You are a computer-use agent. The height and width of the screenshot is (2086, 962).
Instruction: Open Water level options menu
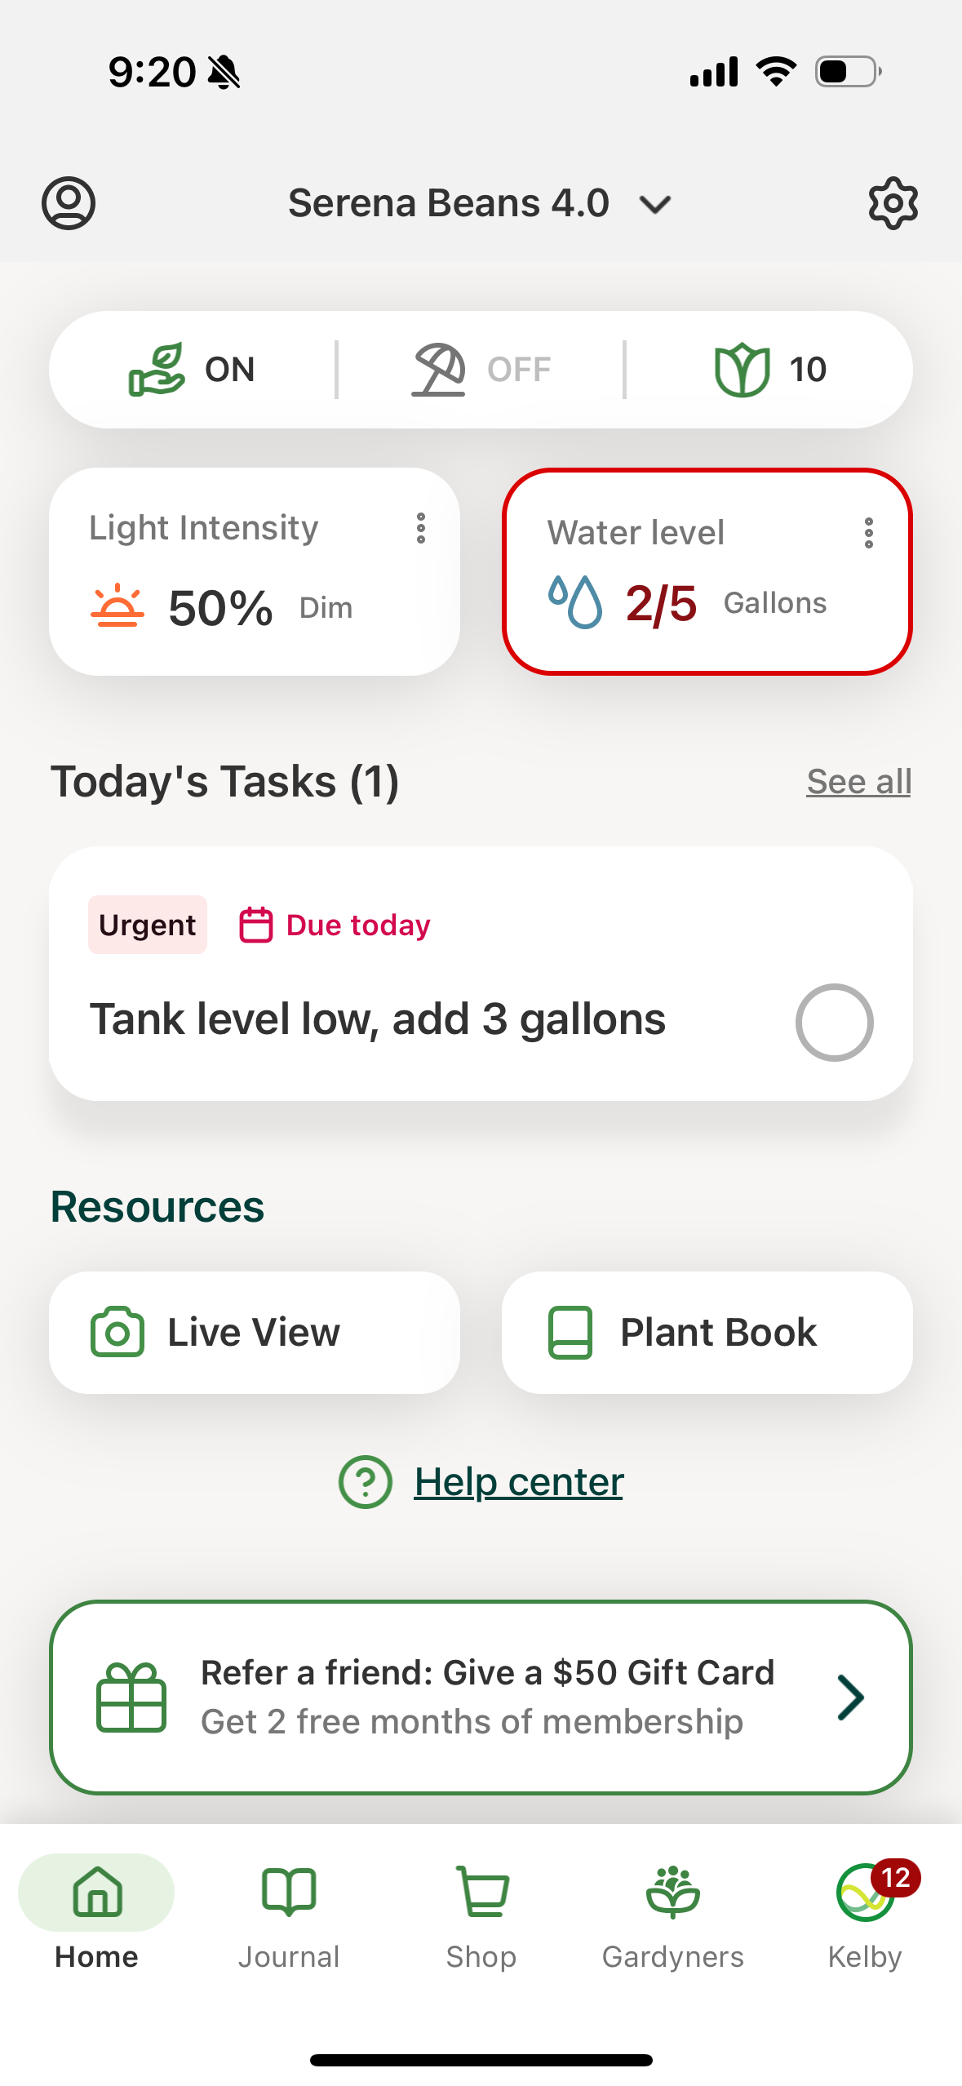click(869, 533)
